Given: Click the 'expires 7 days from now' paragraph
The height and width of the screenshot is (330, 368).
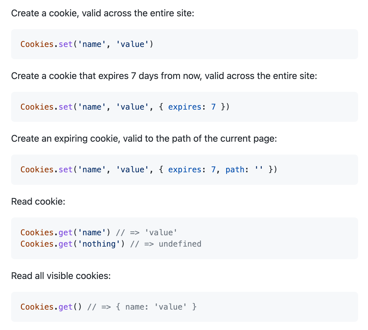Looking at the screenshot, I should [164, 76].
